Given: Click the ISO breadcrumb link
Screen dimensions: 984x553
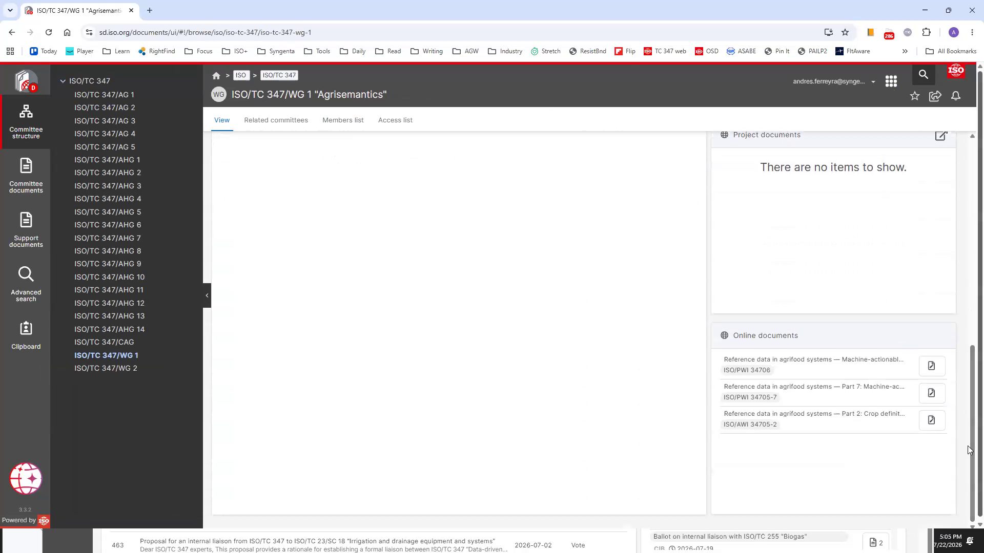Looking at the screenshot, I should click(241, 75).
